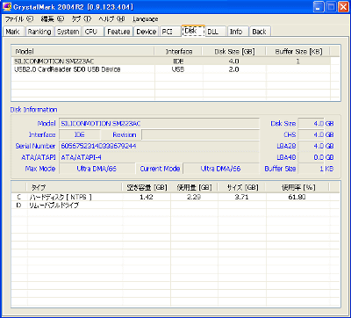Open the タブ (T) menu
The height and width of the screenshot is (318, 351).
82,19
